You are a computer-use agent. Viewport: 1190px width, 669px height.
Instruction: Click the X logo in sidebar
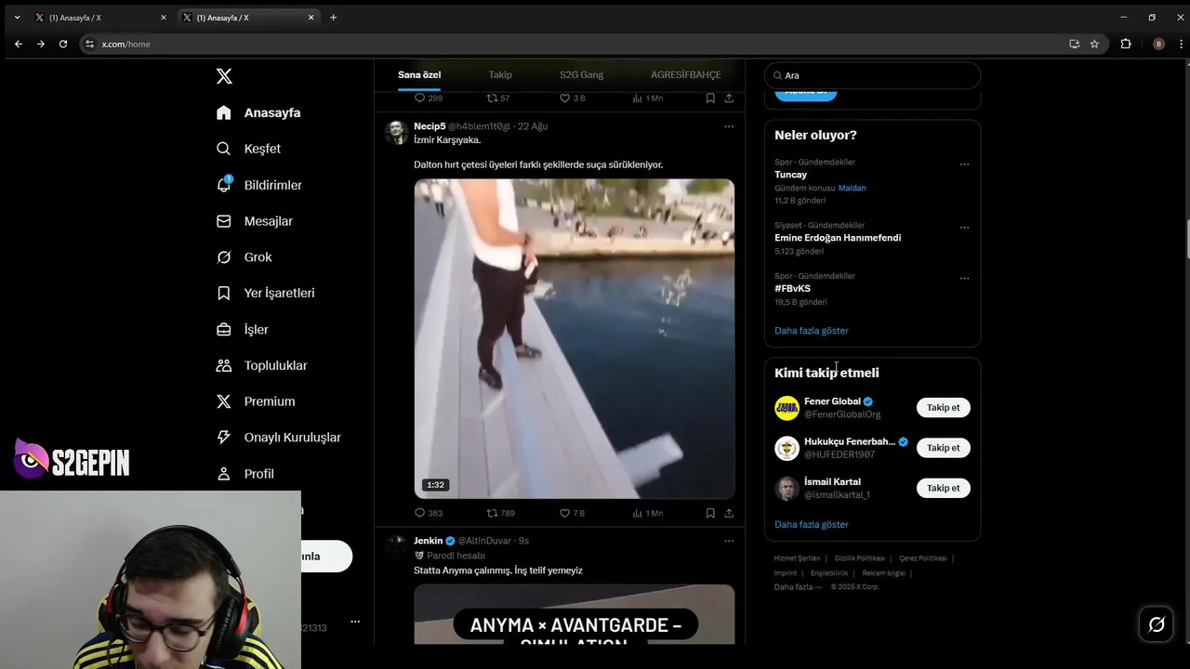[224, 76]
